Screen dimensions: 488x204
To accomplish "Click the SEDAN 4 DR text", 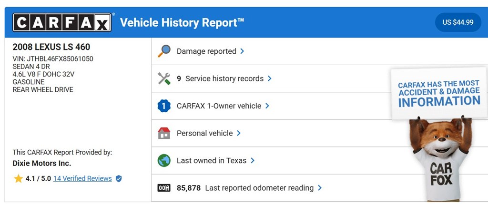I will pos(31,67).
